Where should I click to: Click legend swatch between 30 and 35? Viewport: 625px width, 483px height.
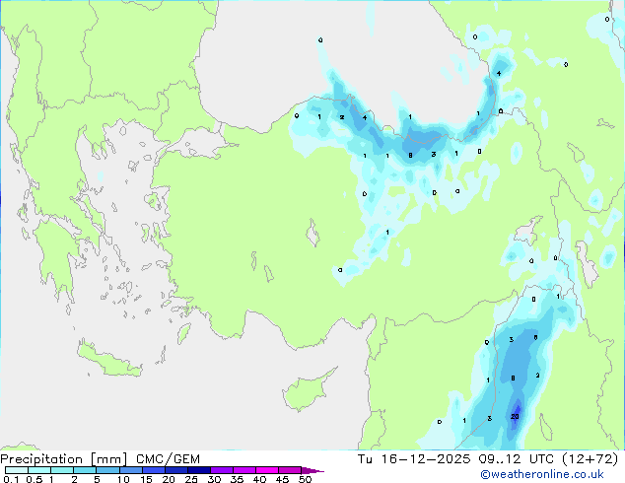221,470
